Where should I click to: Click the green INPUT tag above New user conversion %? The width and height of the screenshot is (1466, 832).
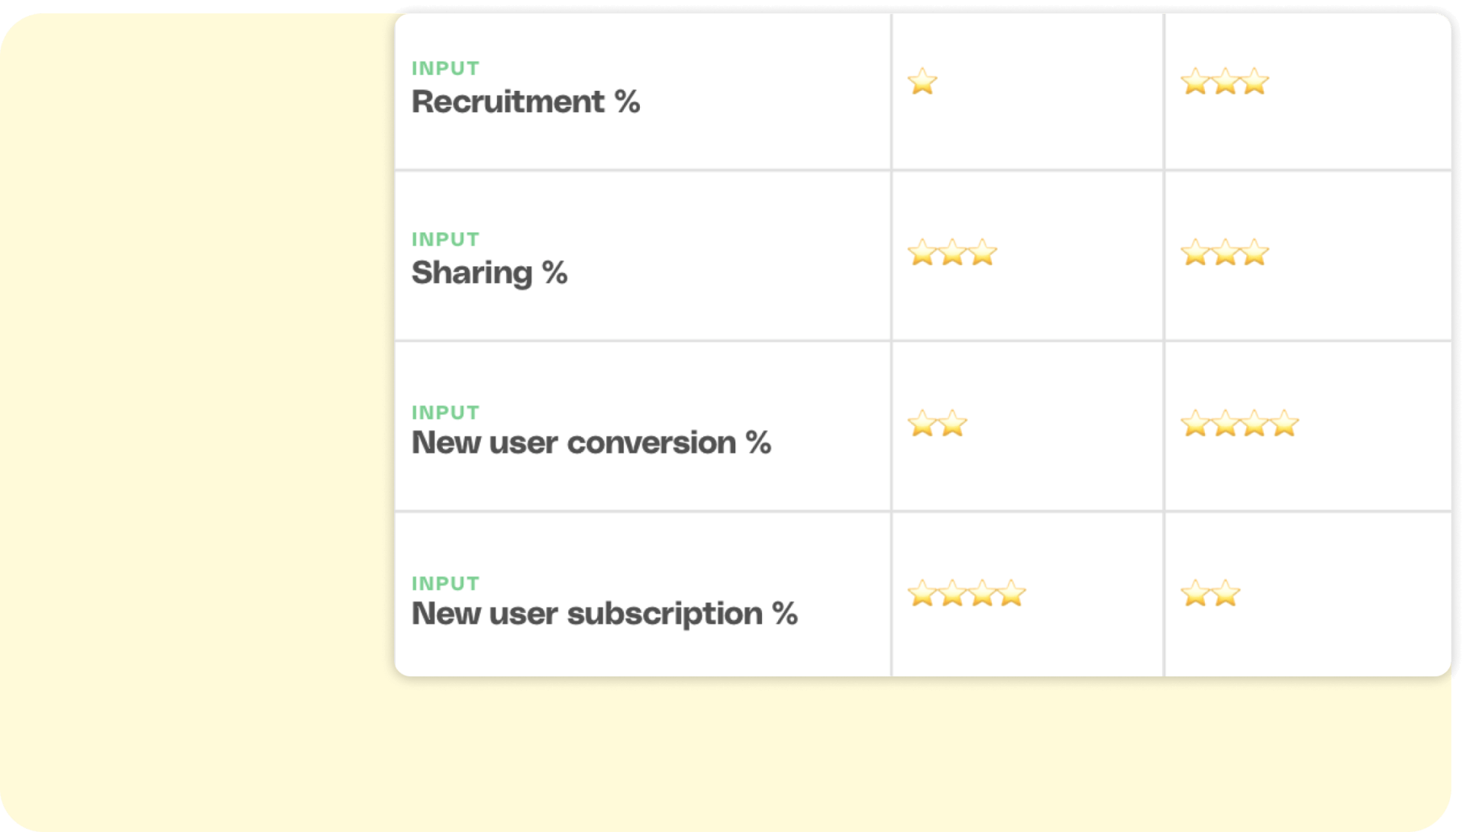click(x=445, y=411)
